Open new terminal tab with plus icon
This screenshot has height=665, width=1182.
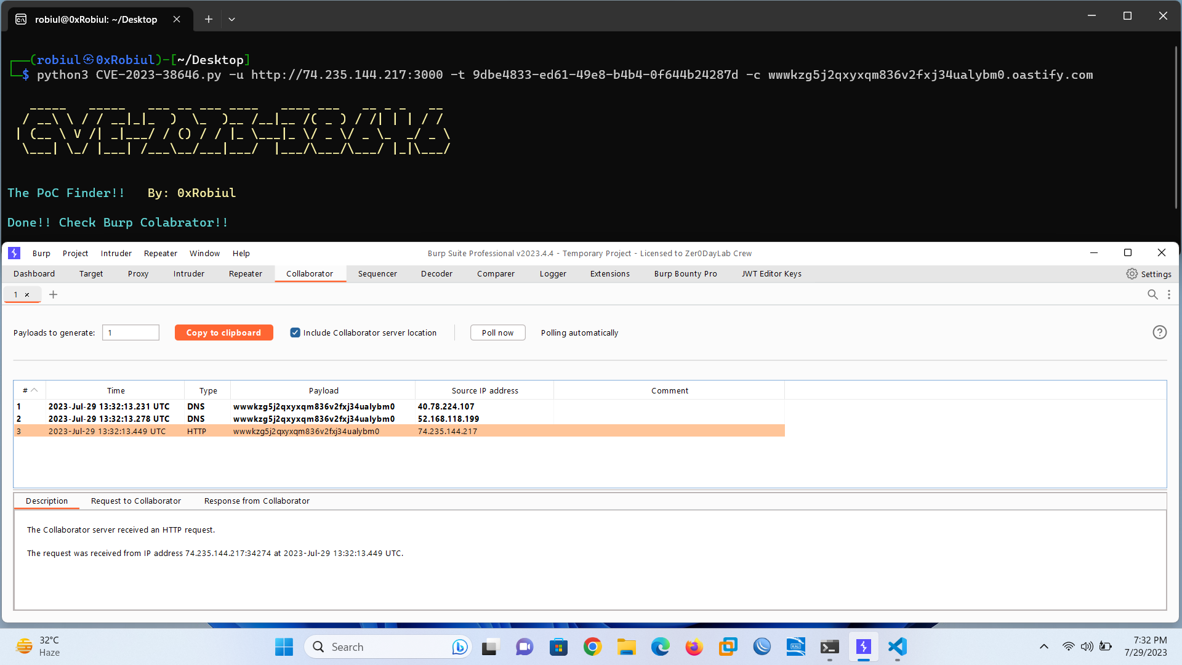coord(209,19)
